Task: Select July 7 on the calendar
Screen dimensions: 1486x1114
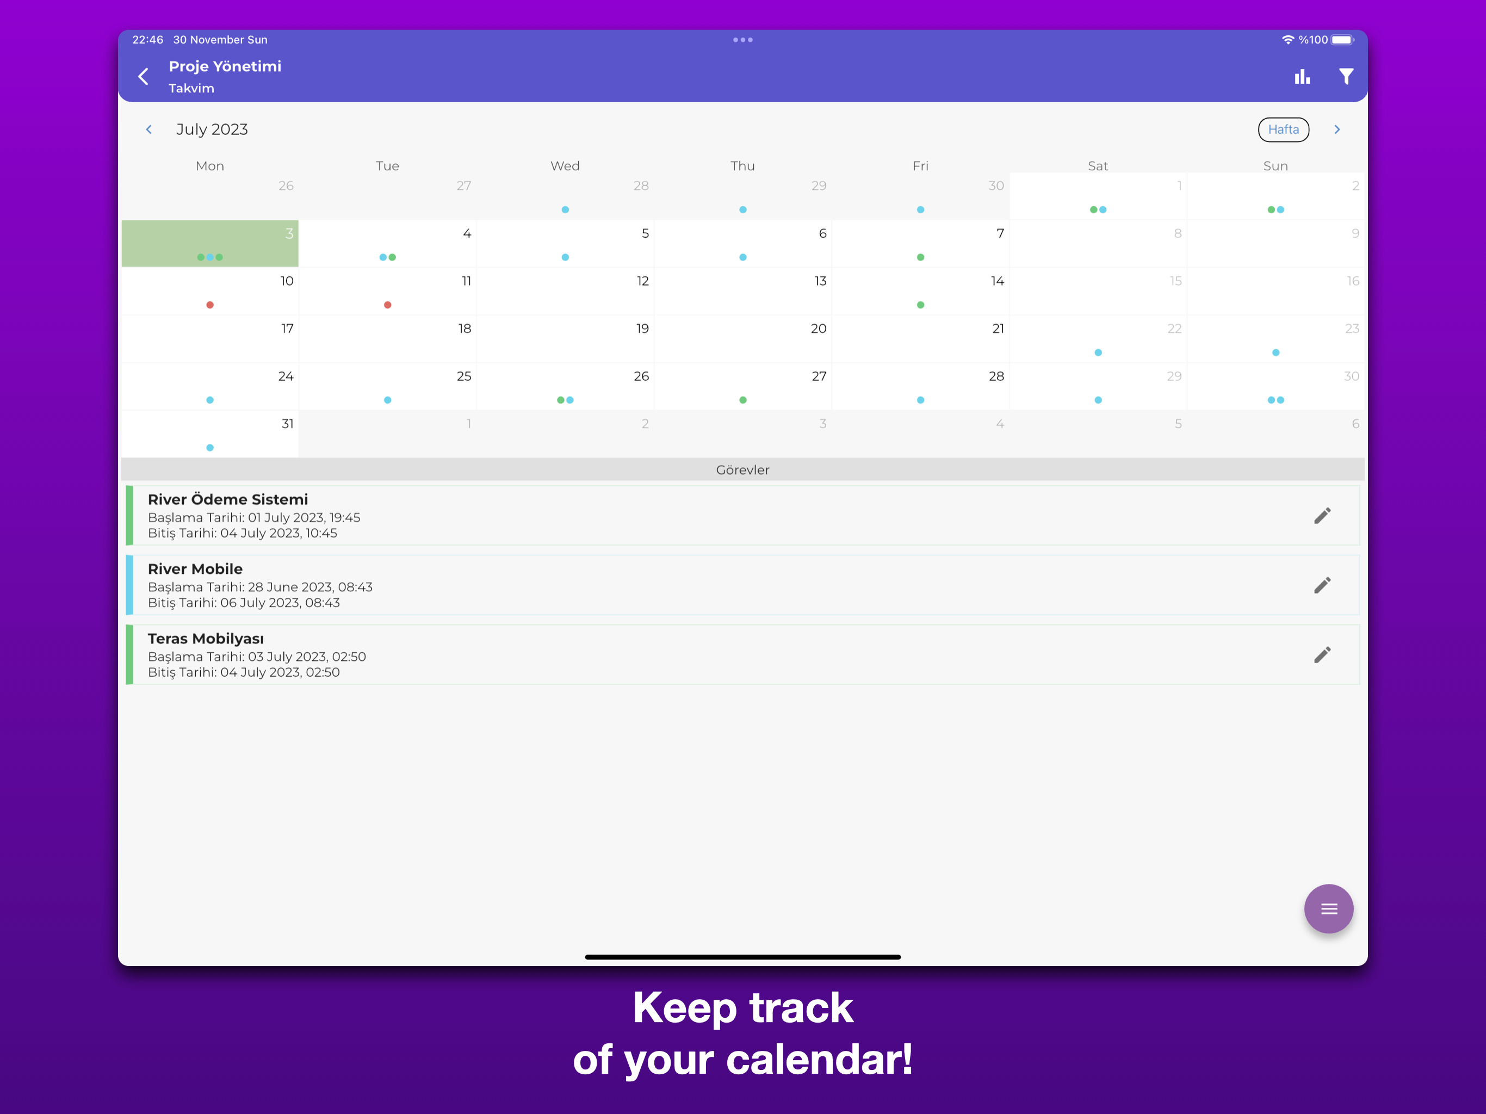Action: [x=920, y=244]
